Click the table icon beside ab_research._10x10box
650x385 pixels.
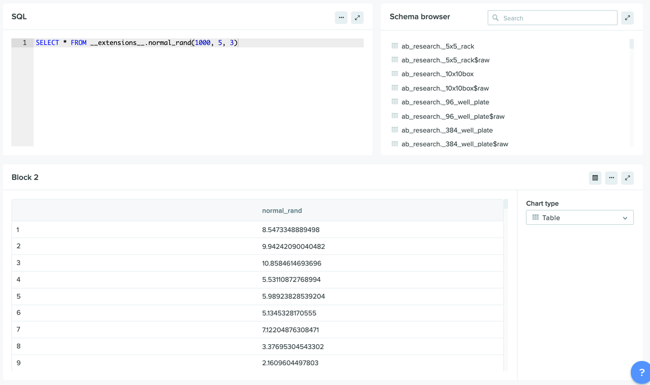[x=395, y=73]
